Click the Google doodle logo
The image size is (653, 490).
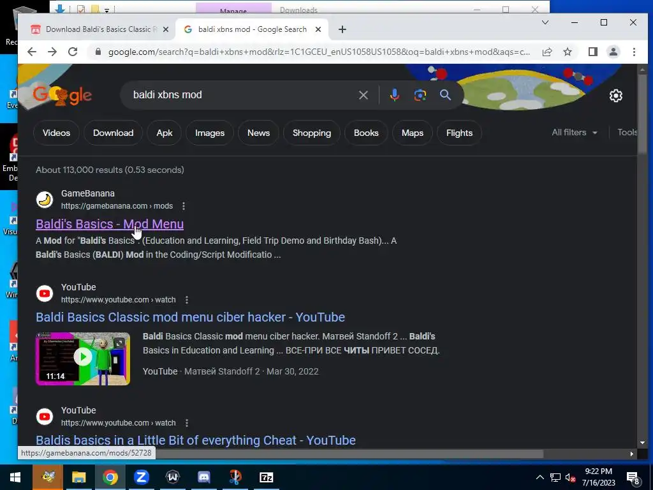62,96
